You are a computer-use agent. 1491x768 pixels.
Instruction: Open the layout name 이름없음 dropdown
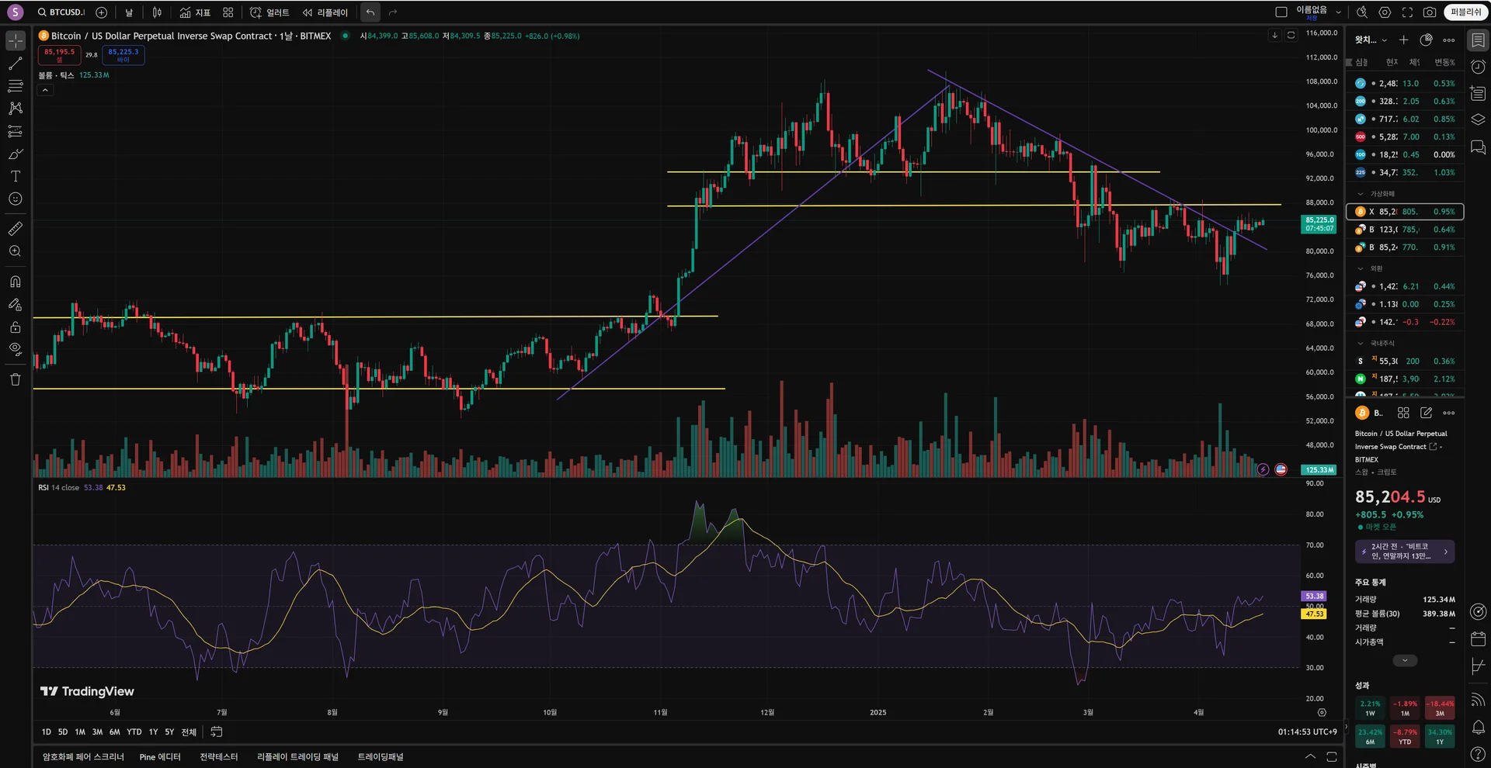(1317, 12)
